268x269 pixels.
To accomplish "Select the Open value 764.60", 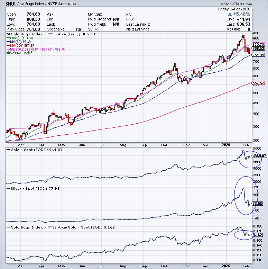I will coord(33,14).
